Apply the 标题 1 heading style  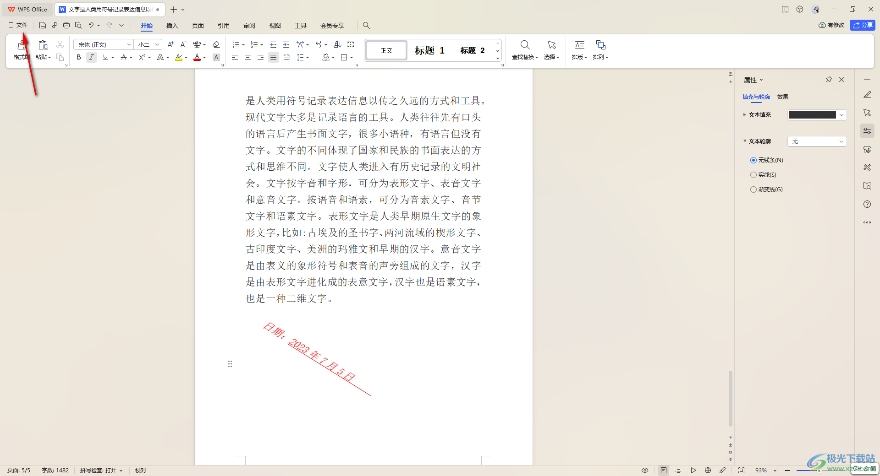click(x=429, y=50)
